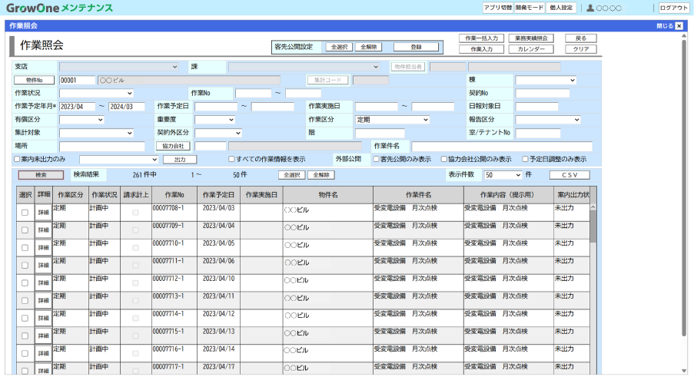Open 表示件数 dropdown showing 50

pyautogui.click(x=503, y=175)
